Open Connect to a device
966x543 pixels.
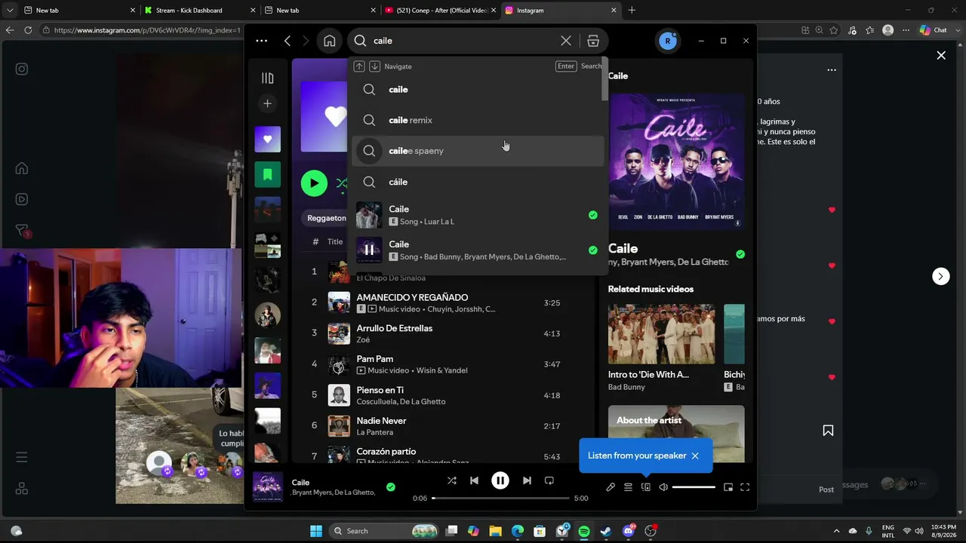point(646,487)
